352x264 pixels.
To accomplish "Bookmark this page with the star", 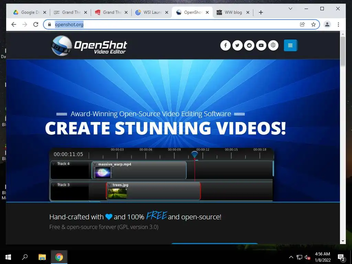I will tap(313, 24).
